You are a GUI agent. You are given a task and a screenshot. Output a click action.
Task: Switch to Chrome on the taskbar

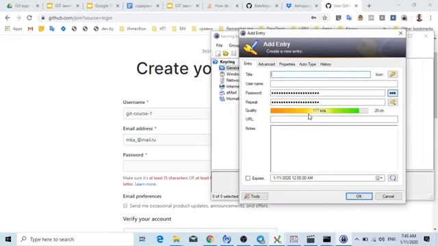pos(210,239)
